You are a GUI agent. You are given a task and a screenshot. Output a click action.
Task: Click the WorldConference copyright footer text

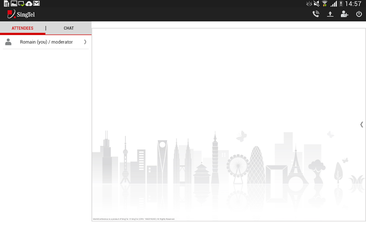(x=134, y=219)
